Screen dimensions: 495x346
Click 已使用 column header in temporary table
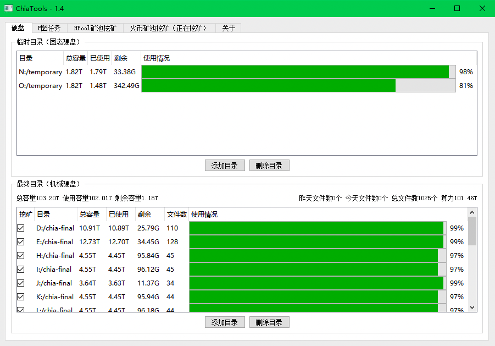[100, 58]
